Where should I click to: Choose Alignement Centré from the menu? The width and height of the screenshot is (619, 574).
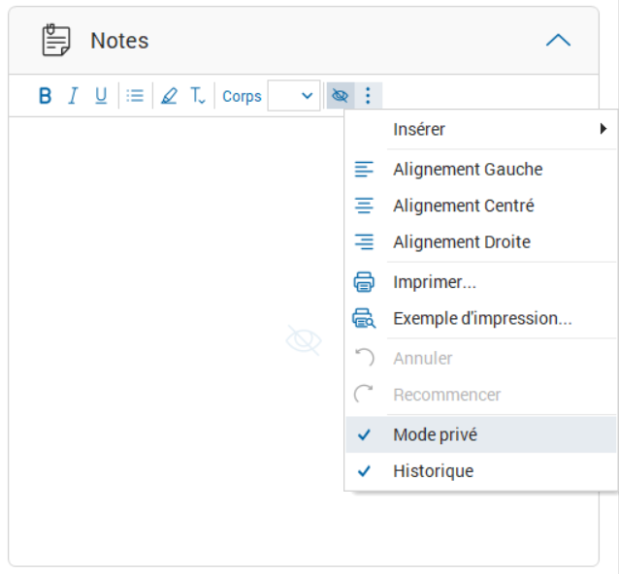(x=463, y=206)
